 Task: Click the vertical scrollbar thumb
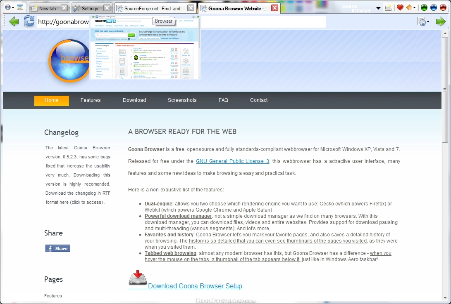[445, 90]
